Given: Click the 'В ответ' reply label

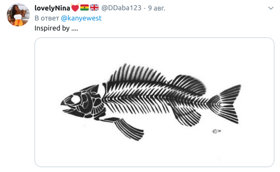Looking at the screenshot, I should [x=47, y=18].
